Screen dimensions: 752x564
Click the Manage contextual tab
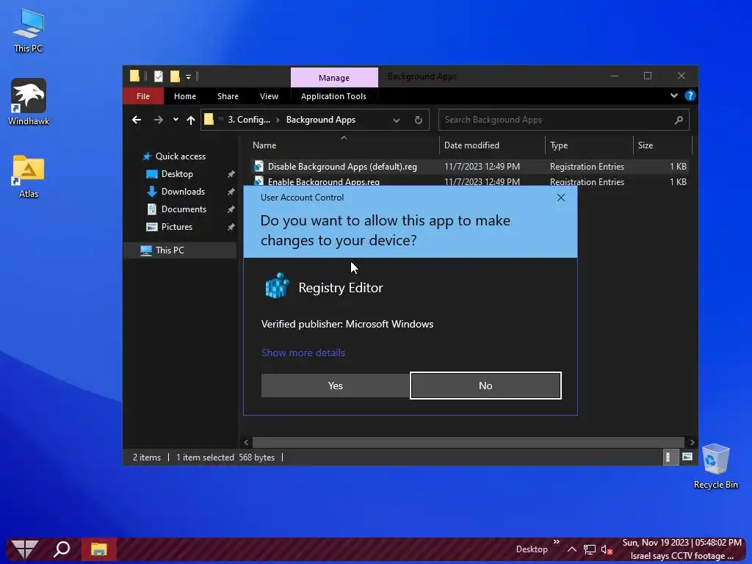[334, 77]
